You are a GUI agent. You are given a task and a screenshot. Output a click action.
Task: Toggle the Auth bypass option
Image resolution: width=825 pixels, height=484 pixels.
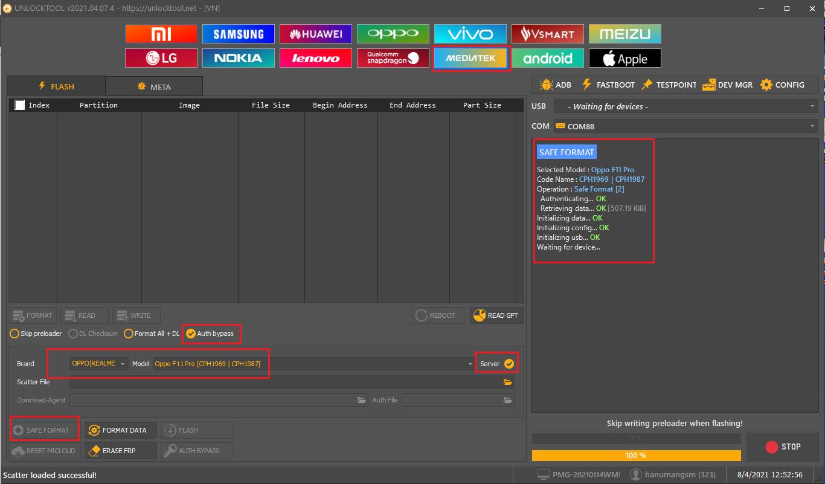(210, 334)
